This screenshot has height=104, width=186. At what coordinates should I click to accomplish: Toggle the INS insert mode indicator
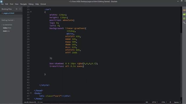coord(147,102)
